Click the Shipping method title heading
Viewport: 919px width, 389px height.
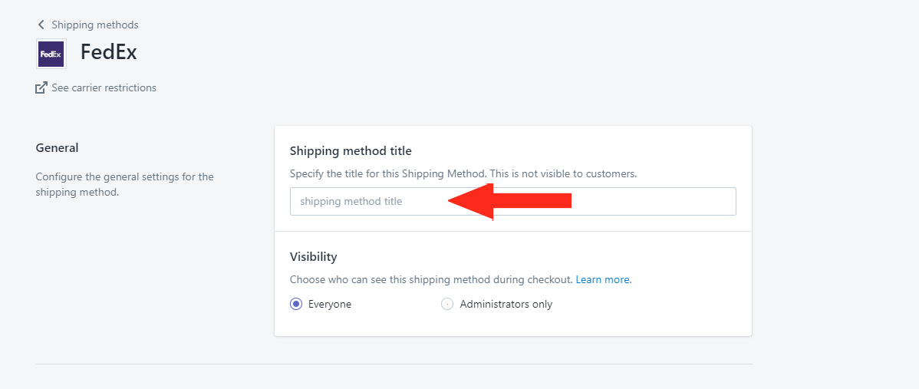click(x=351, y=151)
